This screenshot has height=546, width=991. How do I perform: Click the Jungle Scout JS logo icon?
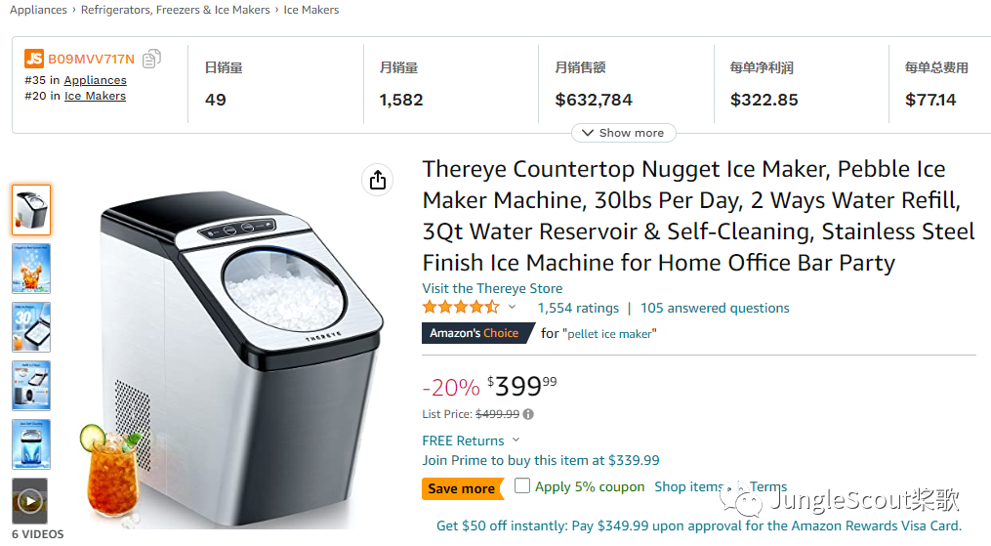[34, 59]
